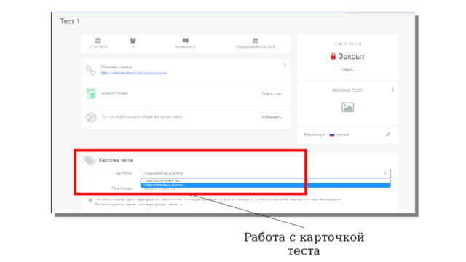Screen dimensions: 466x262
Task: Choose the blue highlighted educational test option
Action: pyautogui.click(x=265, y=185)
